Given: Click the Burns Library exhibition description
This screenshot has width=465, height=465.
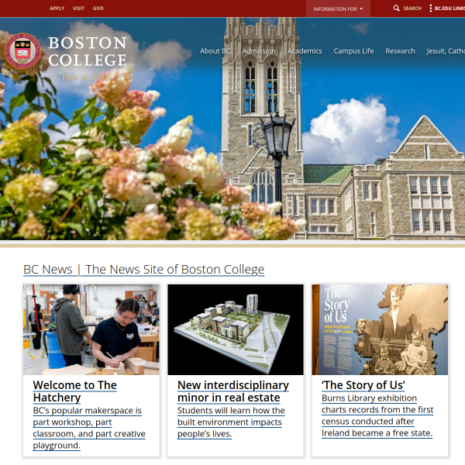Looking at the screenshot, I should click(x=377, y=415).
